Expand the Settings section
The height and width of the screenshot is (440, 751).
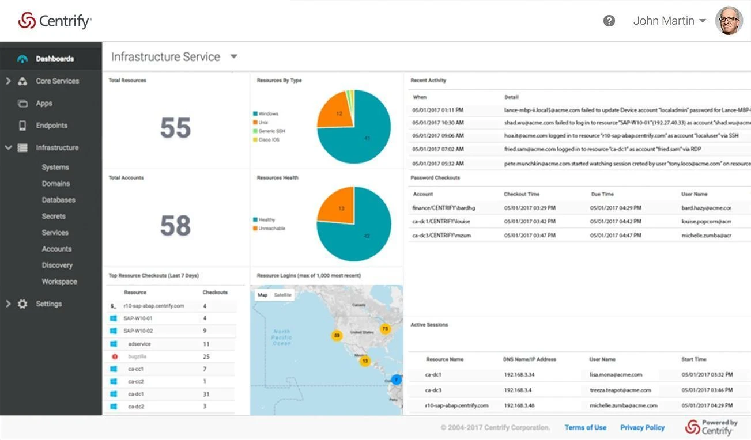coord(8,304)
